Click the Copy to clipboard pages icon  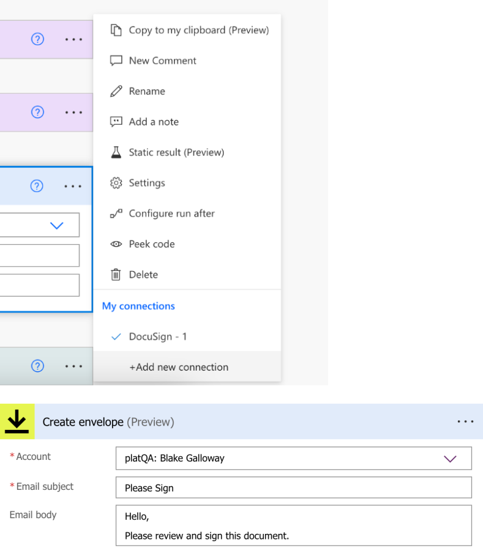point(117,29)
